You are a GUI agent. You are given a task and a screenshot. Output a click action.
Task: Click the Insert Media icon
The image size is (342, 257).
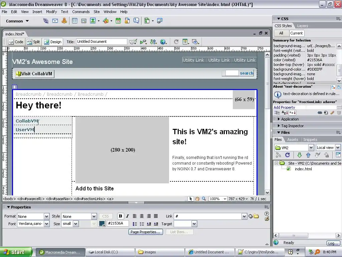click(106, 21)
